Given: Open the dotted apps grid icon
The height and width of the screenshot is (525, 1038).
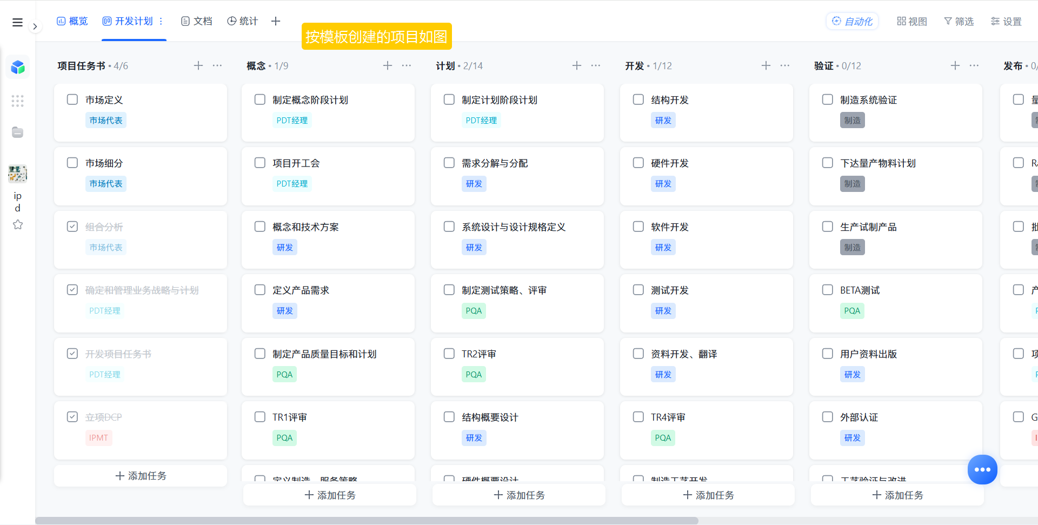Looking at the screenshot, I should tap(18, 101).
